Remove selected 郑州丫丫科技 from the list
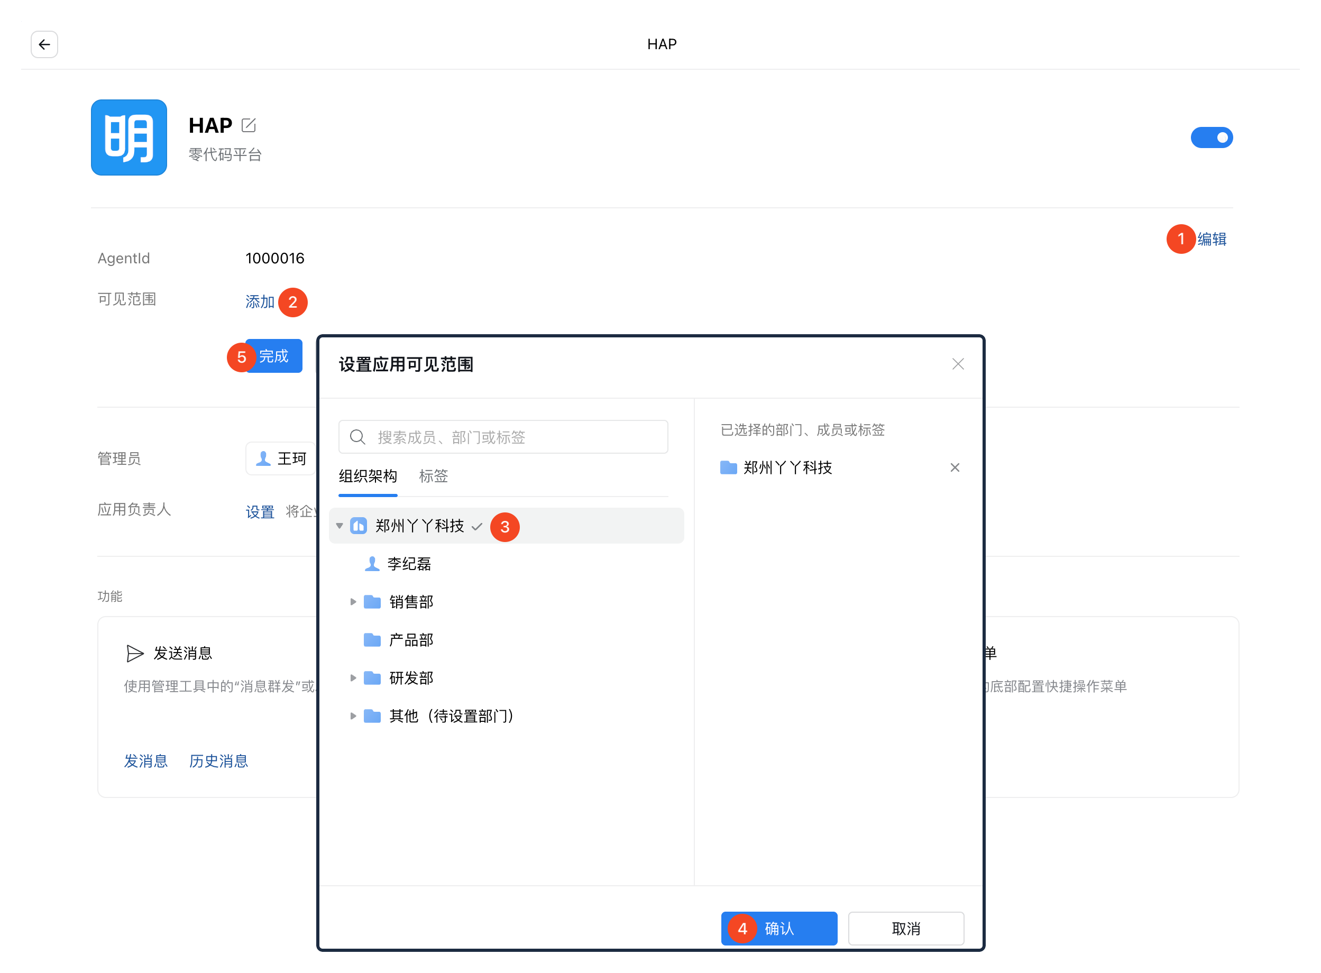Image resolution: width=1321 pixels, height=973 pixels. 954,467
